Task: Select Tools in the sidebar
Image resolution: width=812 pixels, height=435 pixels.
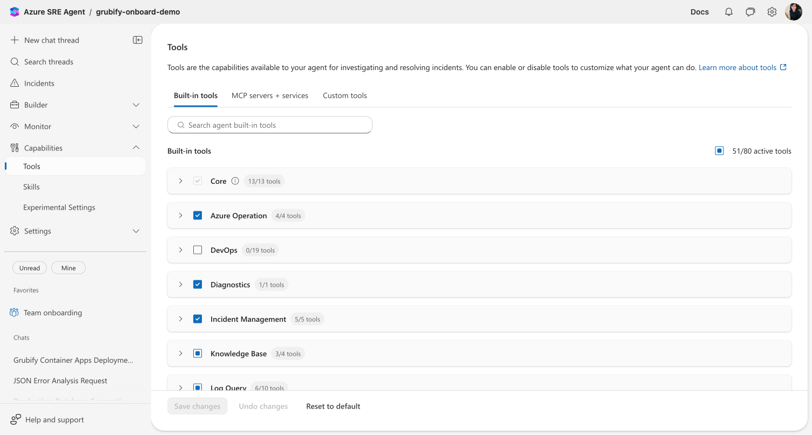Action: (75, 167)
